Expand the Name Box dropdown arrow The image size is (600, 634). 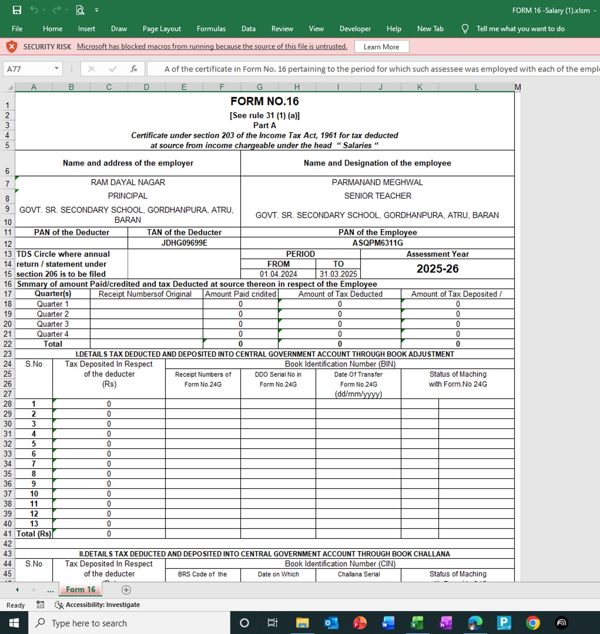pyautogui.click(x=56, y=68)
